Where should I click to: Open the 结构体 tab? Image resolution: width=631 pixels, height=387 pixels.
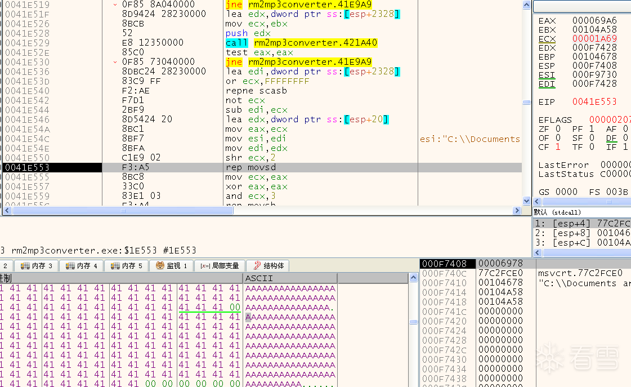point(268,266)
